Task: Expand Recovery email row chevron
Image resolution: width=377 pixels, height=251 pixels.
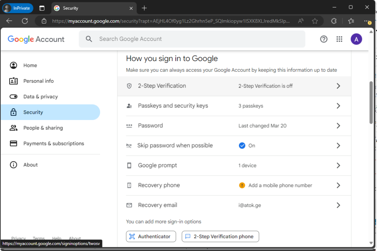Action: click(x=338, y=205)
